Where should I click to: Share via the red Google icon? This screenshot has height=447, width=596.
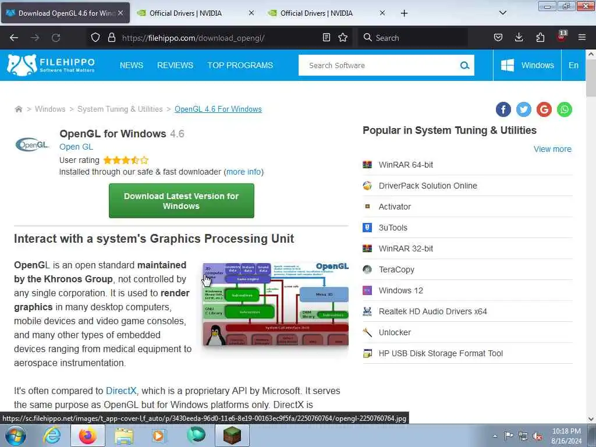tap(544, 109)
